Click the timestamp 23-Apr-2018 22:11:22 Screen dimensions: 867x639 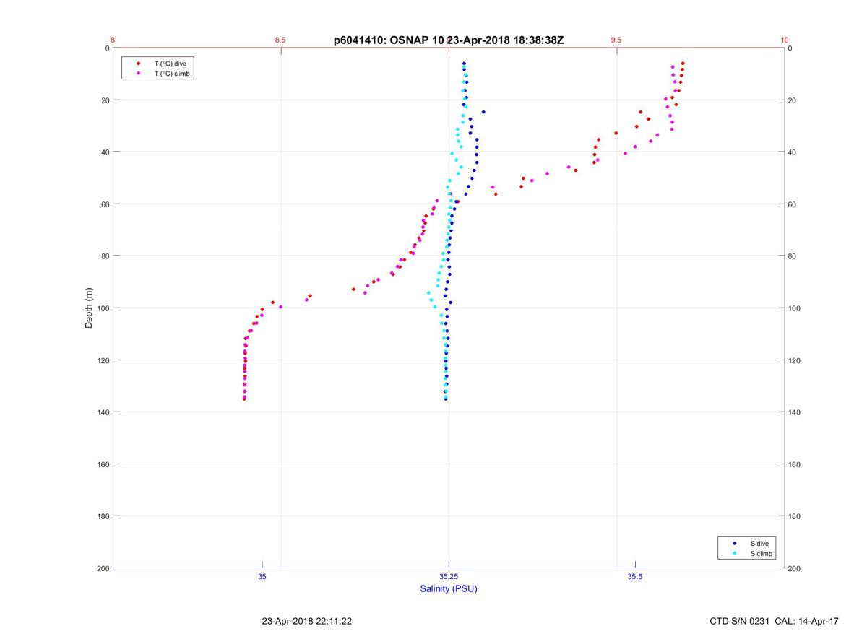[x=307, y=621]
